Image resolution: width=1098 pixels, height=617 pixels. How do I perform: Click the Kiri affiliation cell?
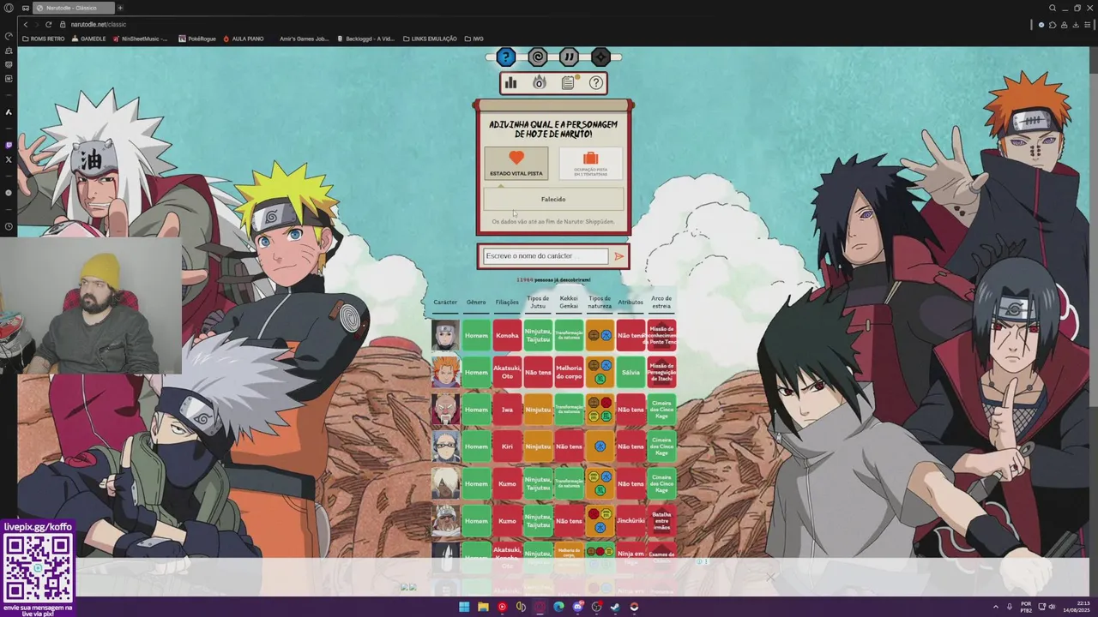[x=507, y=446]
